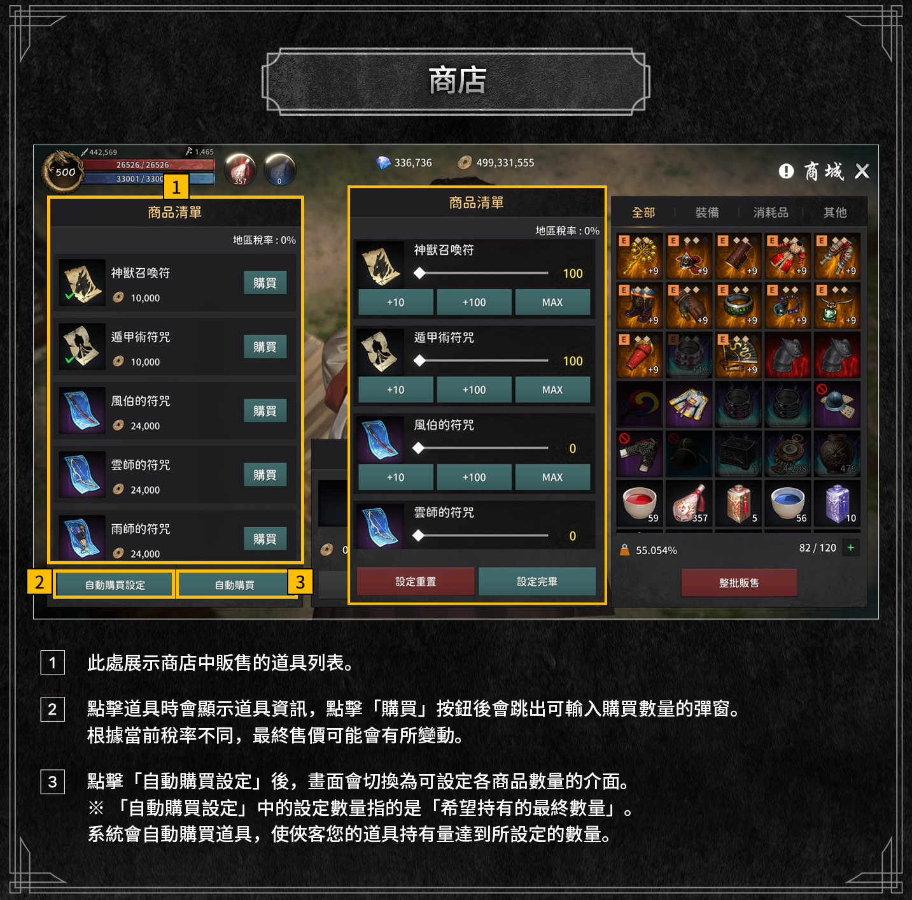Switch to the 消耗品 inventory tab

771,212
